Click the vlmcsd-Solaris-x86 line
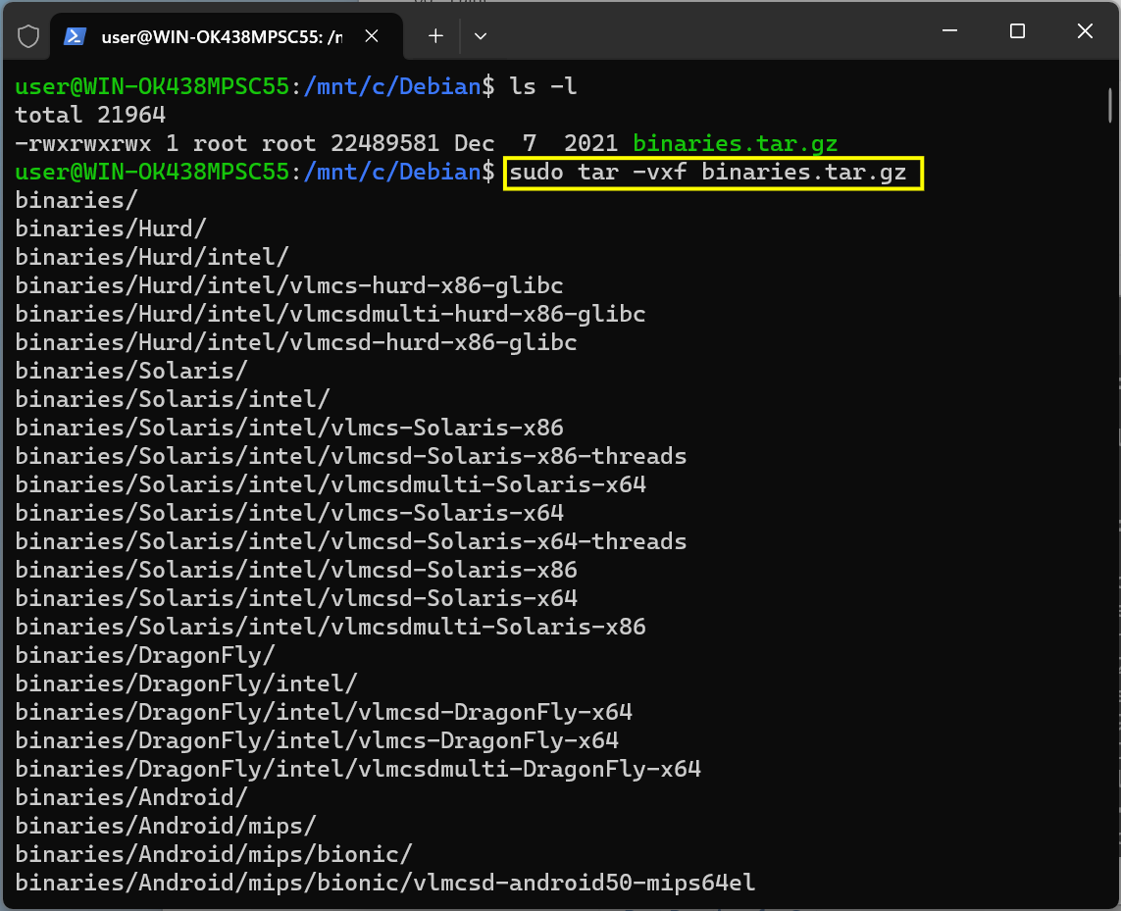This screenshot has height=911, width=1121. tap(296, 570)
